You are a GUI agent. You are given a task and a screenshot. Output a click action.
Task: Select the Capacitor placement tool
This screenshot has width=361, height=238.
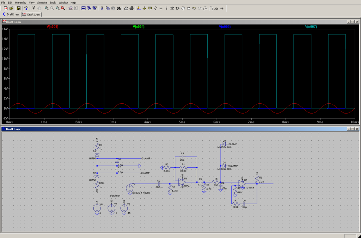[161, 8]
